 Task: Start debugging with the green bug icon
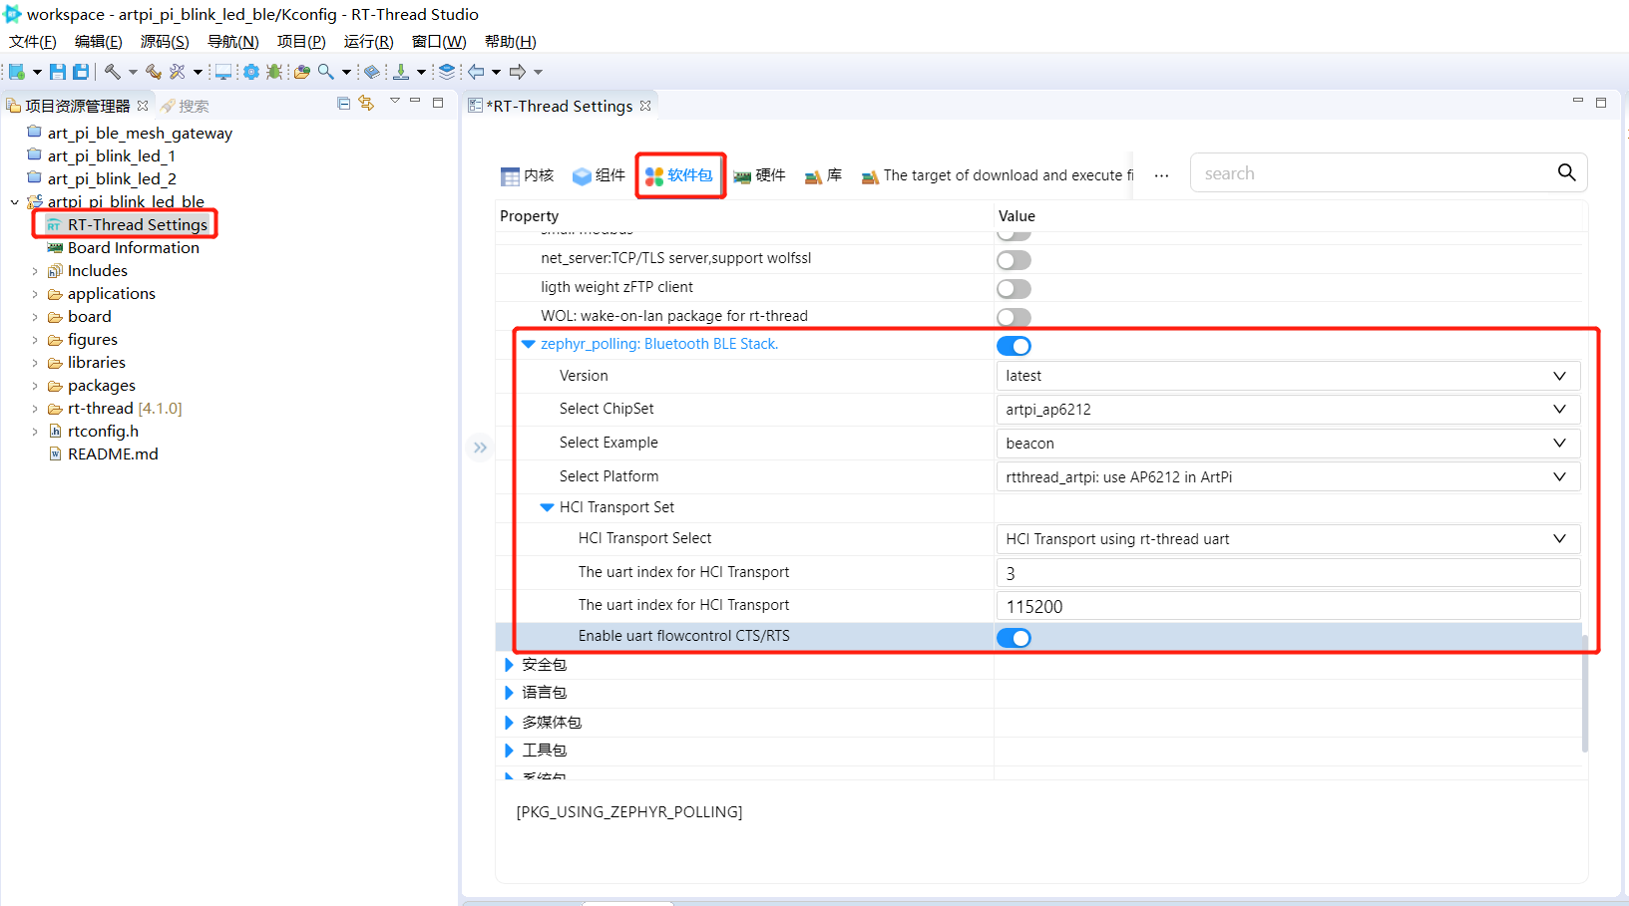(x=274, y=72)
